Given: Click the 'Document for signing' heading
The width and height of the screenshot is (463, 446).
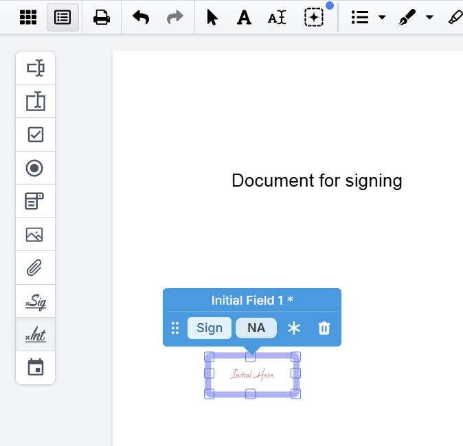Looking at the screenshot, I should (317, 180).
